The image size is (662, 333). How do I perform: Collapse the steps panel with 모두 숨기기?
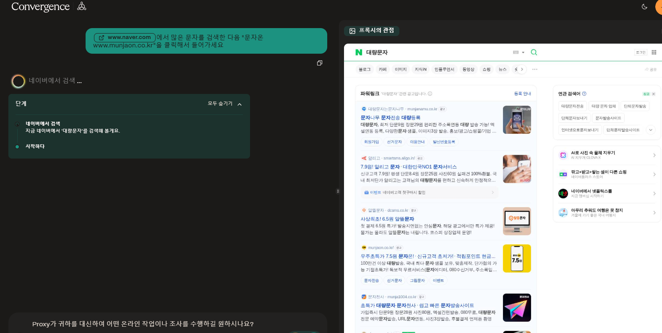225,104
